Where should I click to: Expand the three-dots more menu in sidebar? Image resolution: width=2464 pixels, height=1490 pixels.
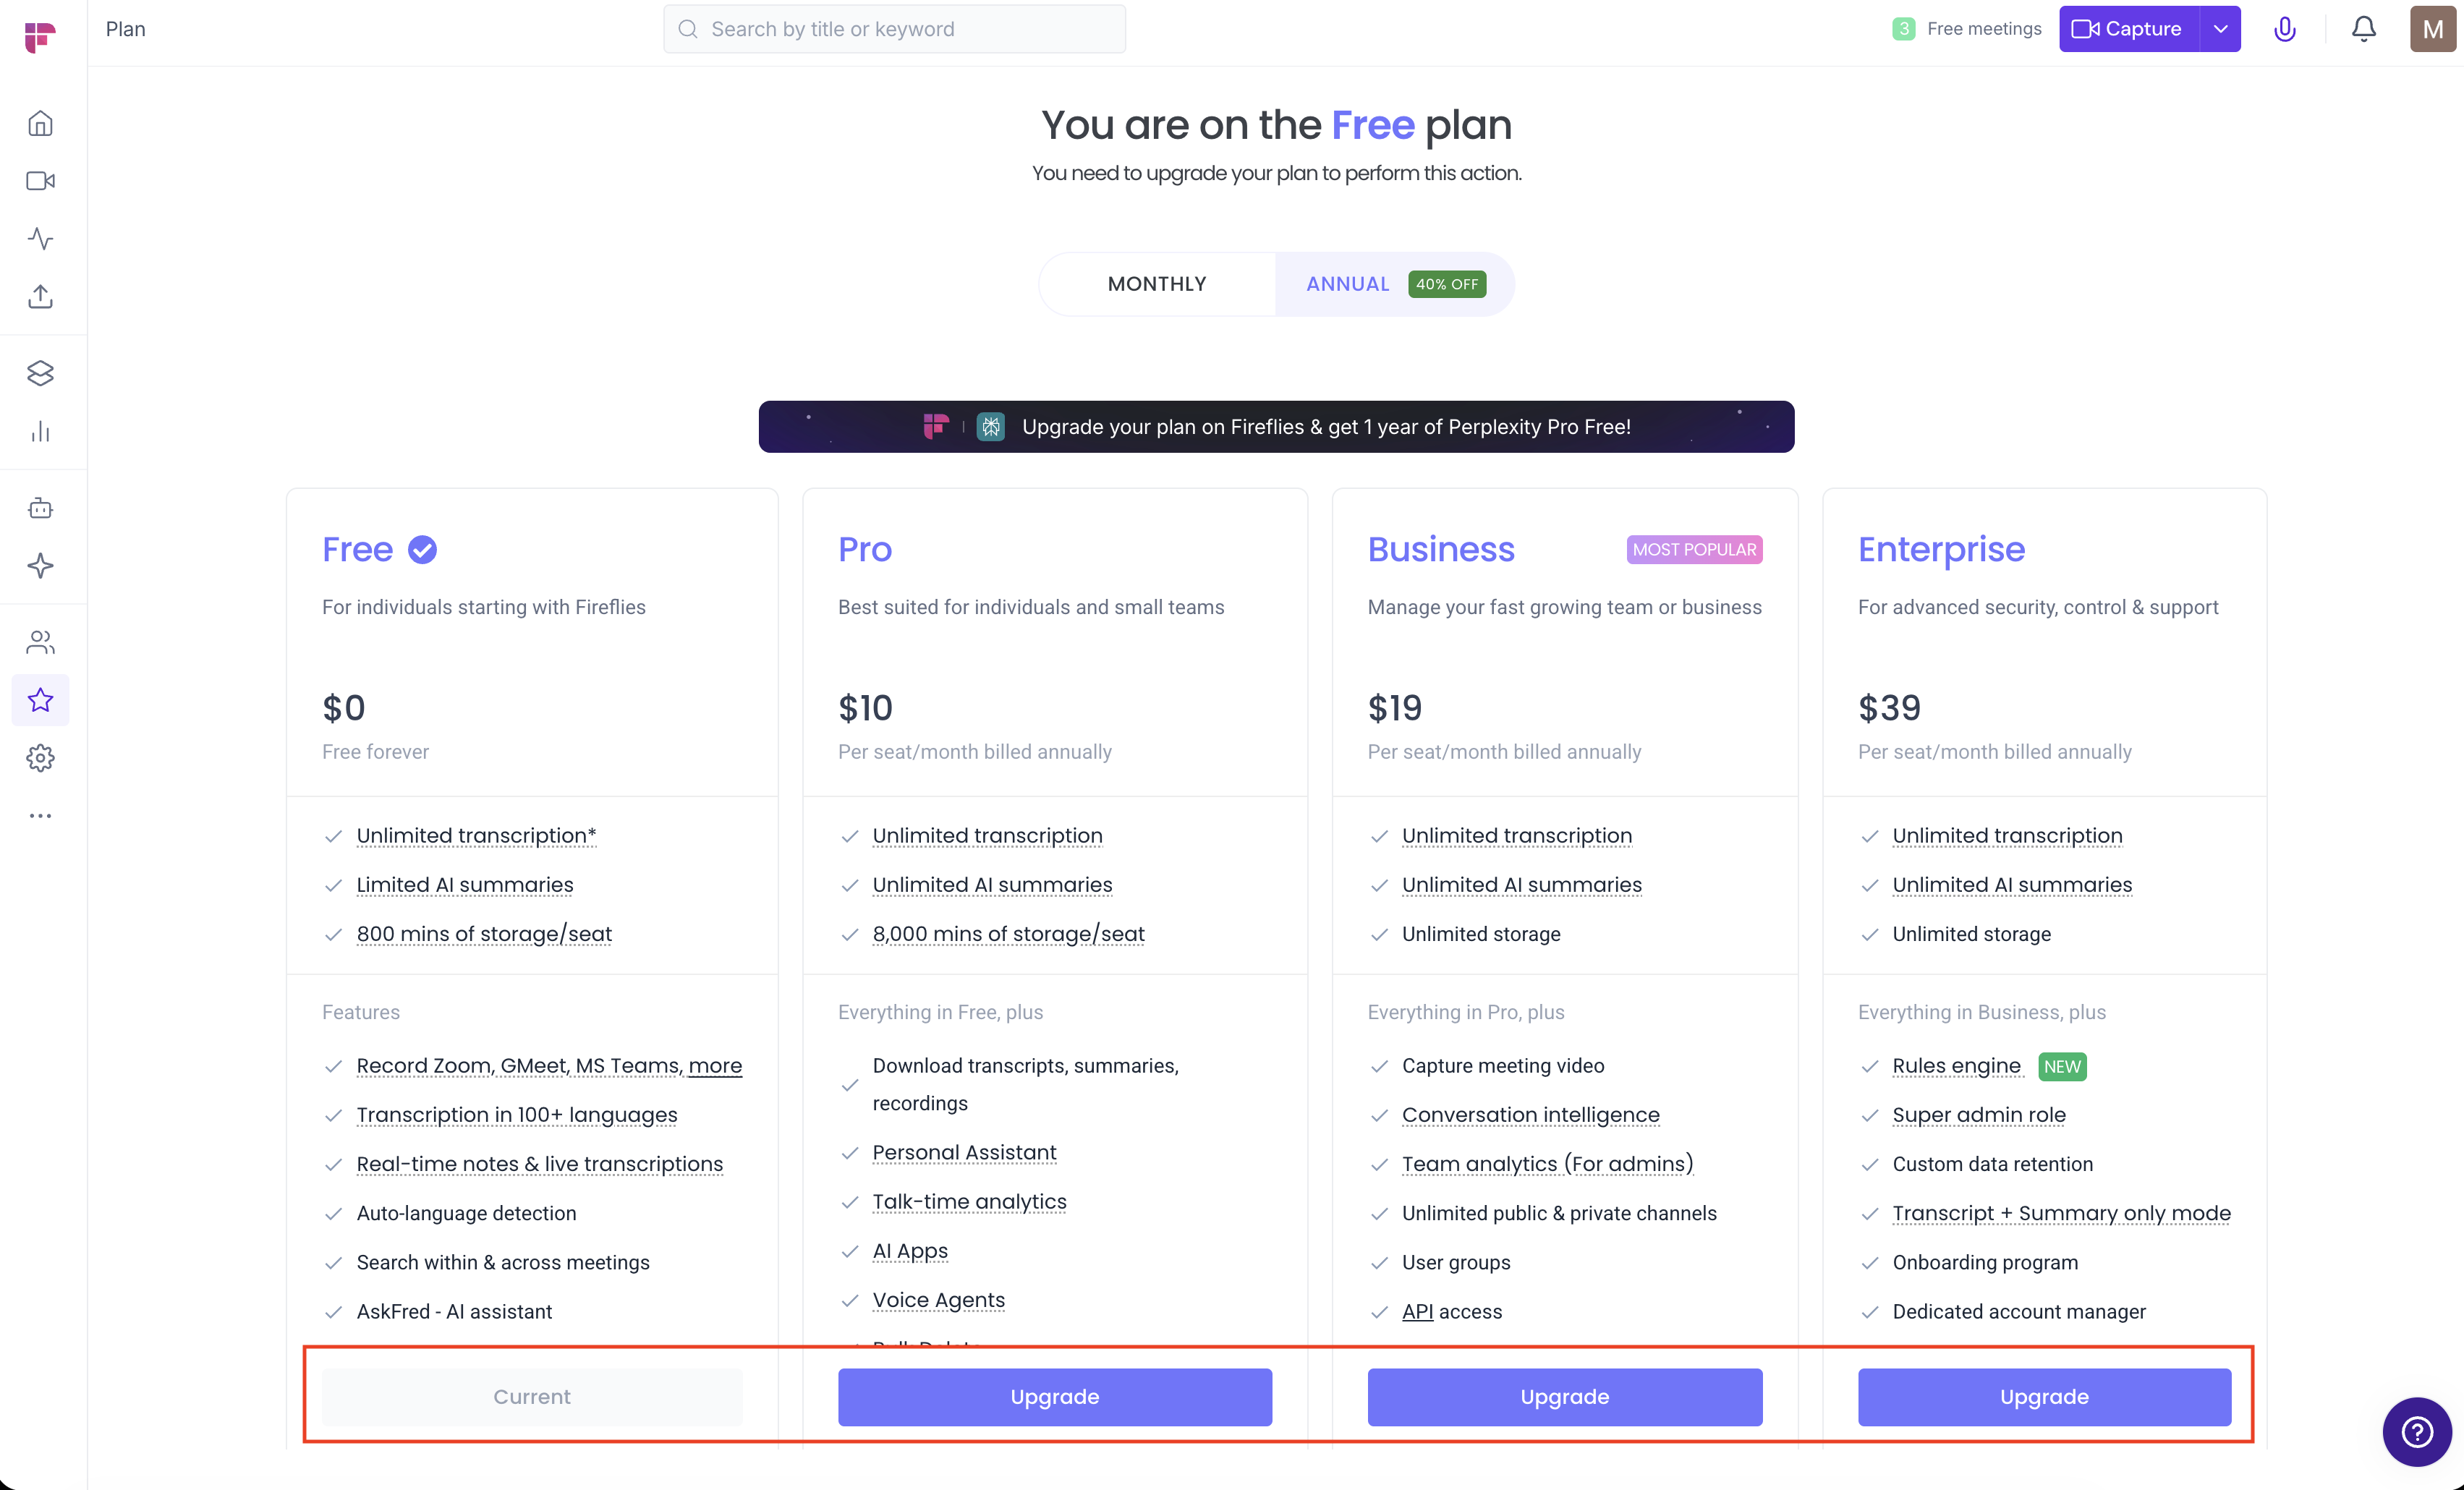click(40, 816)
